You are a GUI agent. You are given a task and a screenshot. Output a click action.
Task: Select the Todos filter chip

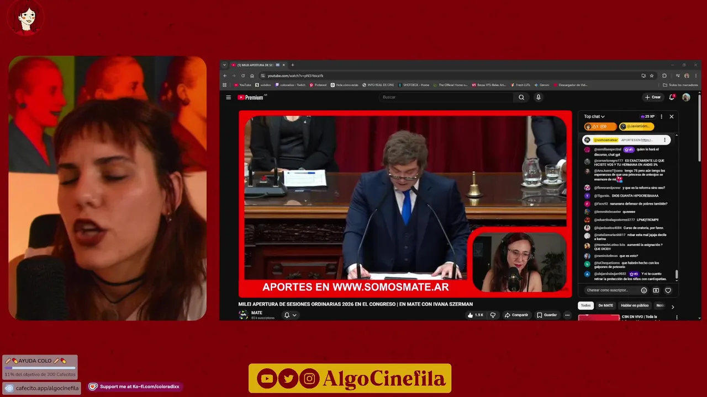coord(585,305)
